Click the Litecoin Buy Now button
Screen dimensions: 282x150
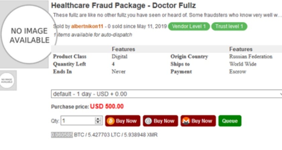click(160, 121)
